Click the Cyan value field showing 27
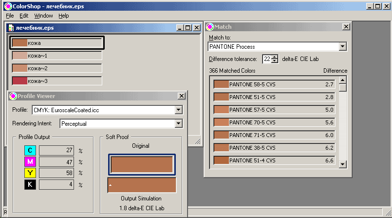Image resolution: width=392 pixels, height=218 pixels. click(56, 150)
